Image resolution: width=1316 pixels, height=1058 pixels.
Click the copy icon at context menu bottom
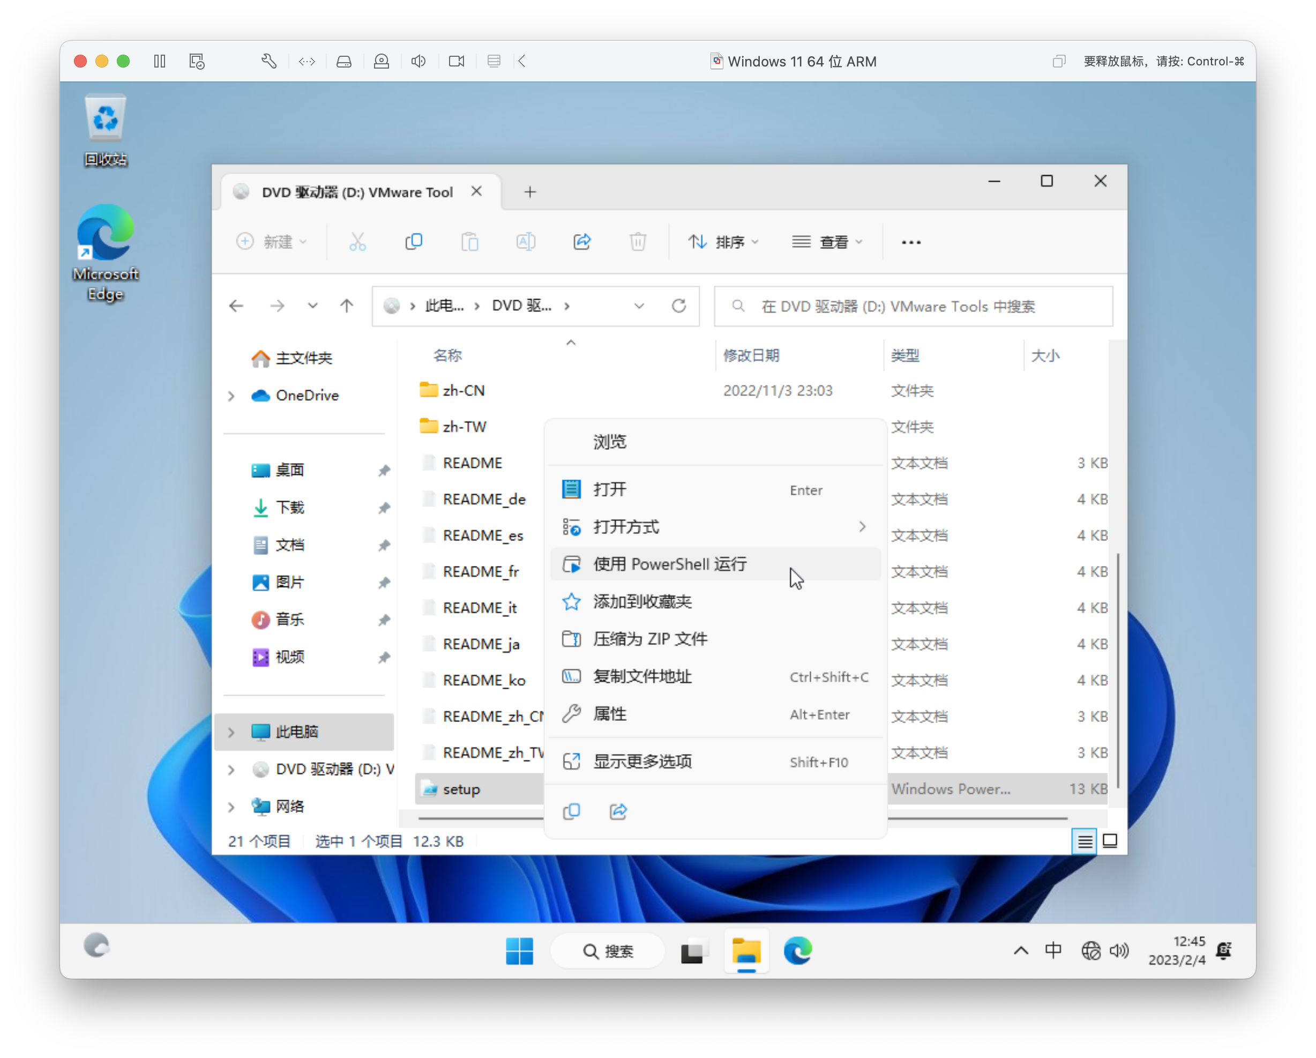coord(571,811)
